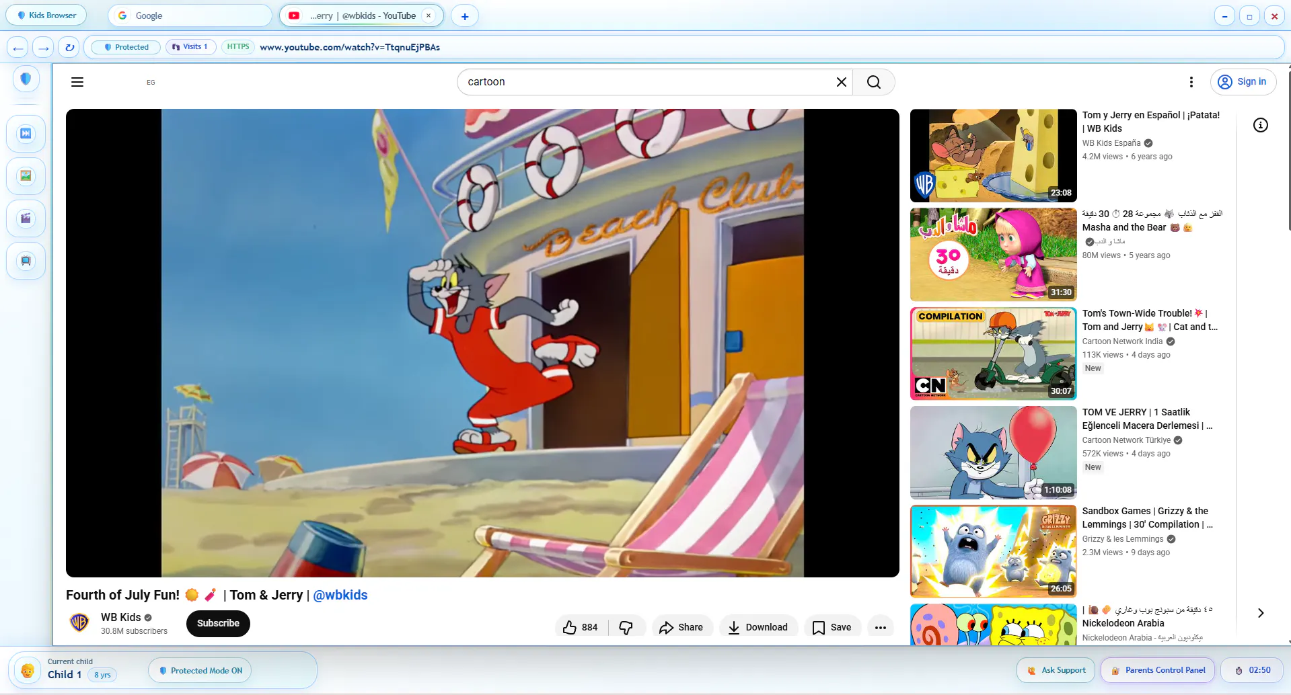Click the Protected shield badge
Viewport: 1291px width, 695px height.
[126, 47]
